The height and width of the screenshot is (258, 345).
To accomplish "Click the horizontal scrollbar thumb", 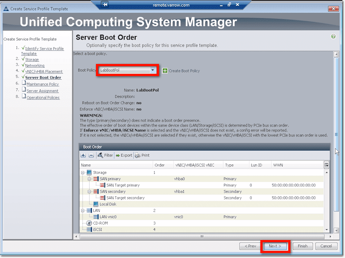I will pos(202,236).
